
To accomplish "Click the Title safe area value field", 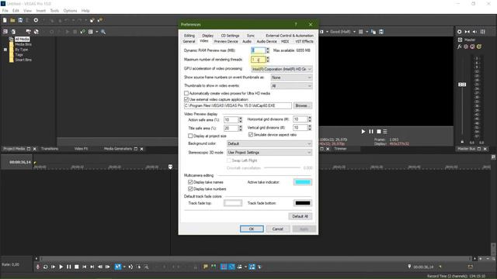I will click(x=231, y=128).
